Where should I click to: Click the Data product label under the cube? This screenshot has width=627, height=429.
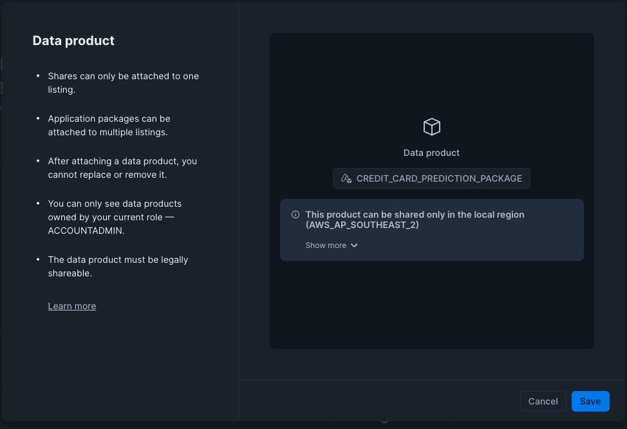(431, 153)
